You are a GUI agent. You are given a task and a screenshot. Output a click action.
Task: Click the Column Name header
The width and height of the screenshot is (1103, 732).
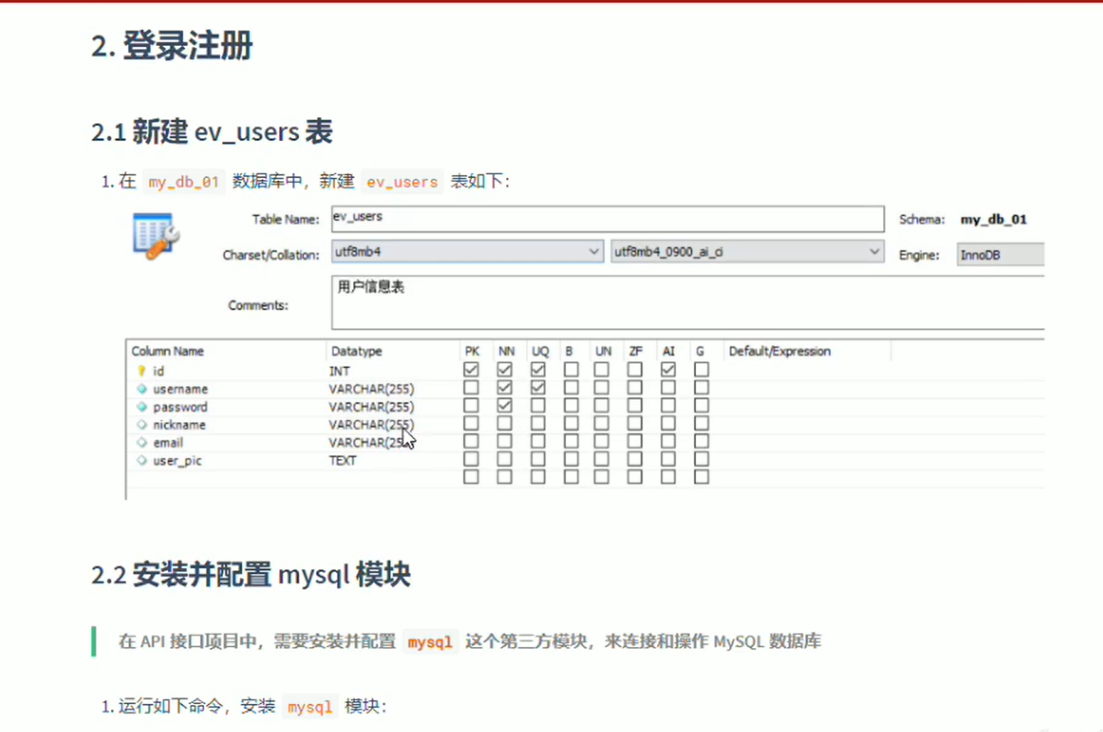[167, 351]
